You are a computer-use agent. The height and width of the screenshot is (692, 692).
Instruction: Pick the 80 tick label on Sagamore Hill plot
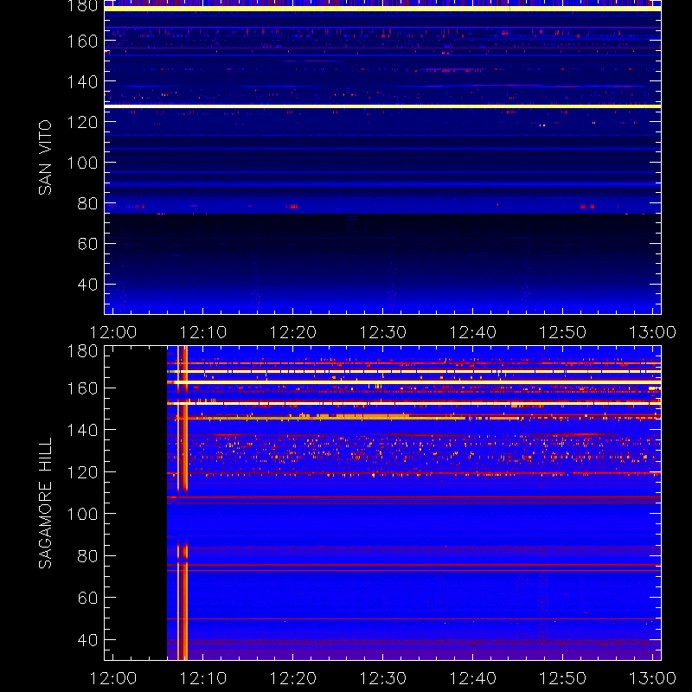click(x=87, y=556)
